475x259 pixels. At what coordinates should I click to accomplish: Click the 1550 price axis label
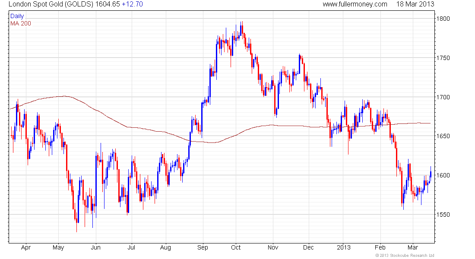coord(443,215)
